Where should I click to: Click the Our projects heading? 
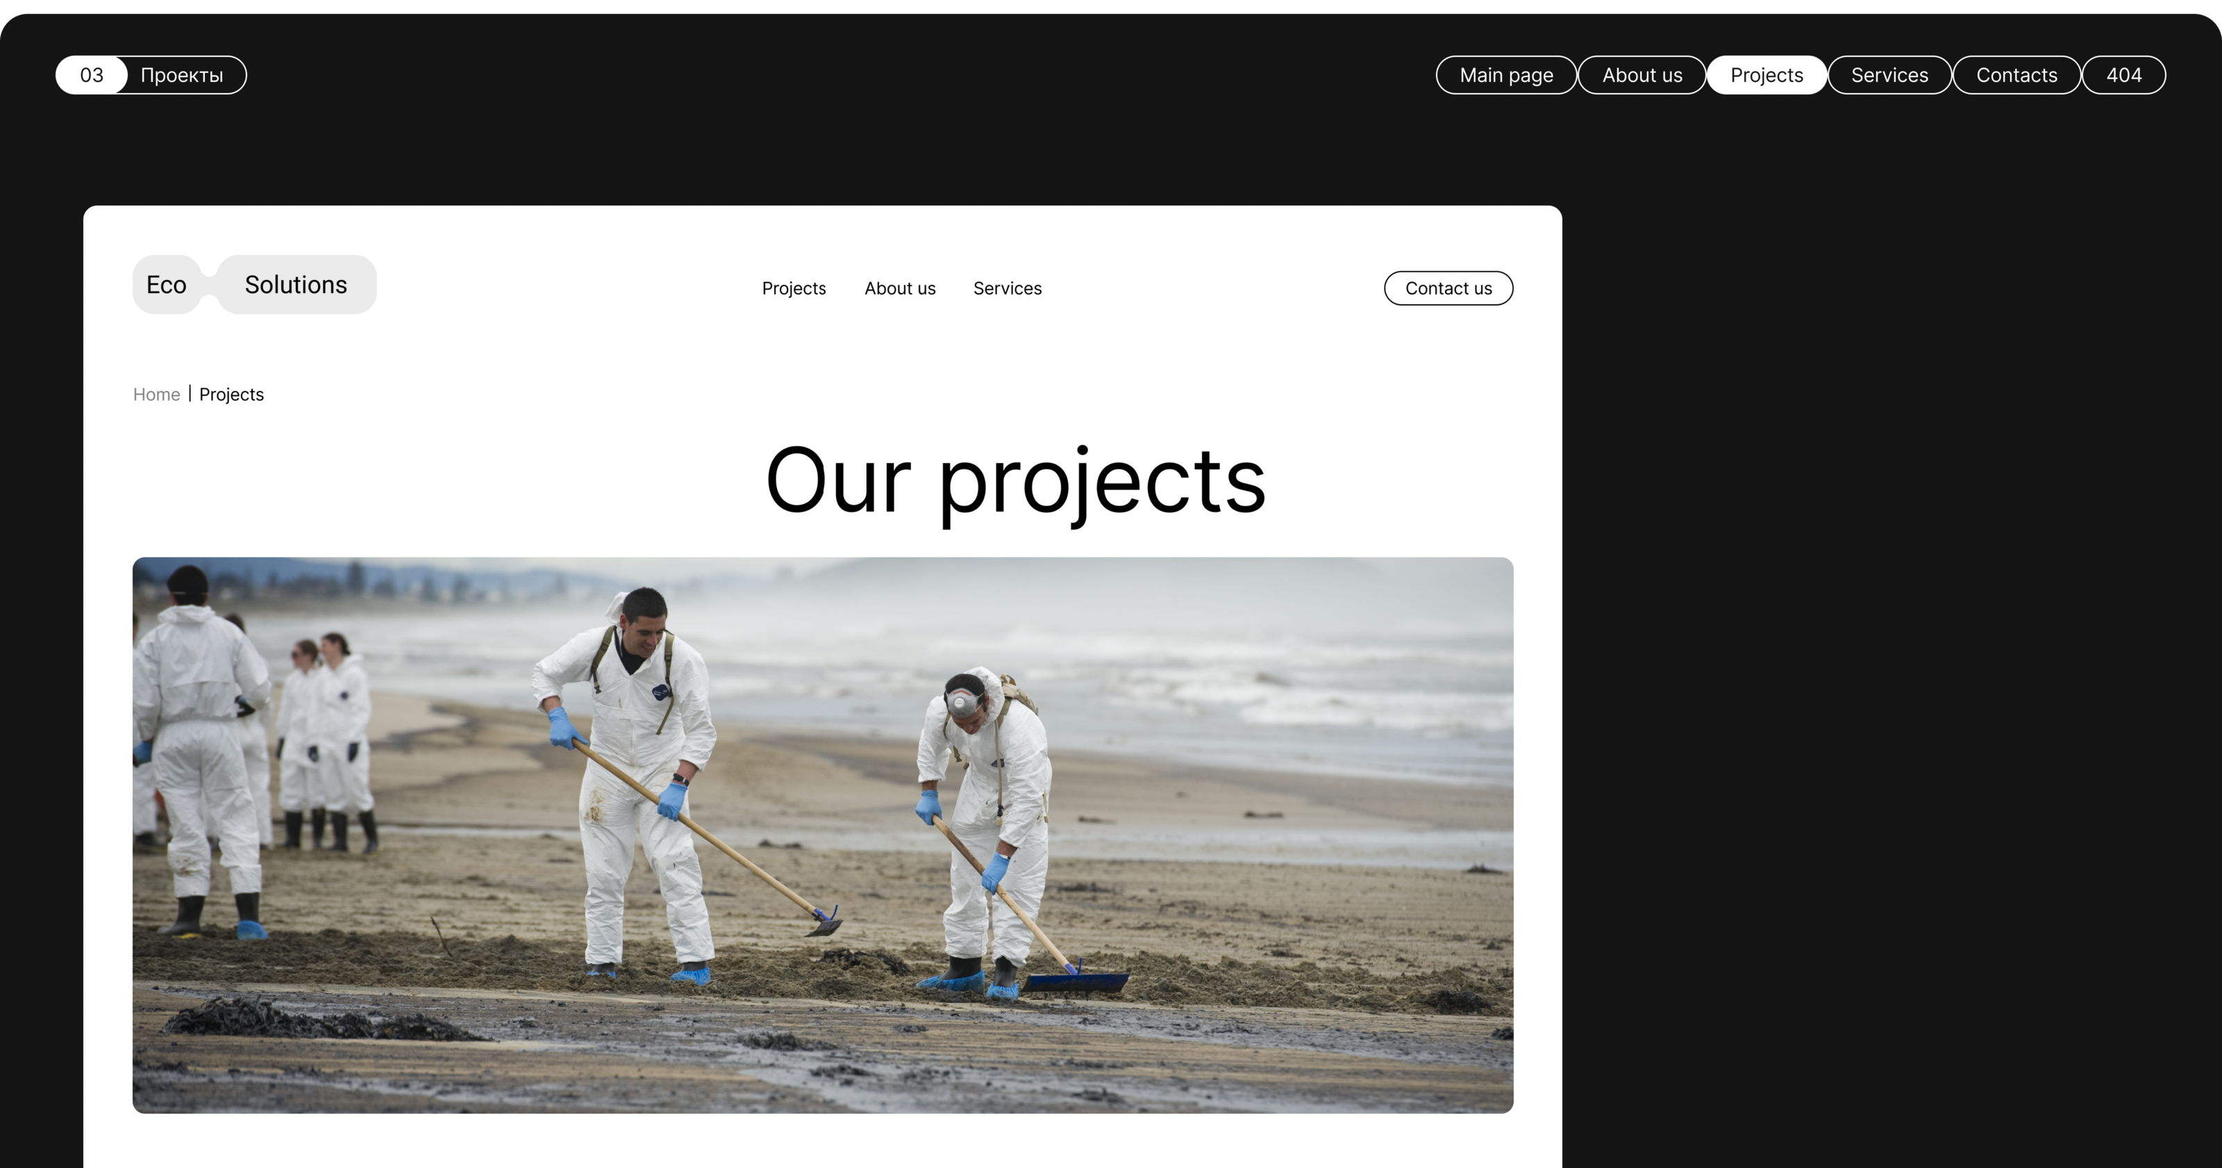coord(1014,481)
